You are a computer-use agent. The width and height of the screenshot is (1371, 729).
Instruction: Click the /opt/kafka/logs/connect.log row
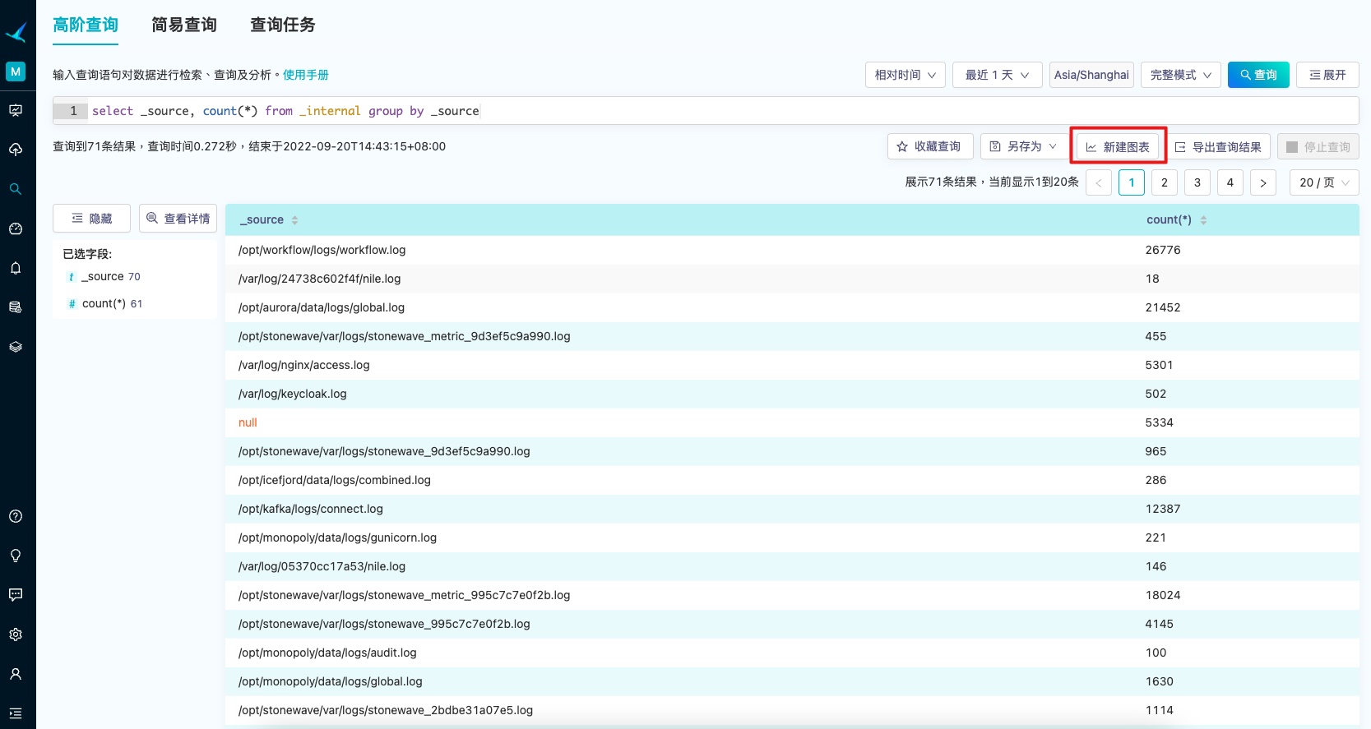tap(792, 509)
